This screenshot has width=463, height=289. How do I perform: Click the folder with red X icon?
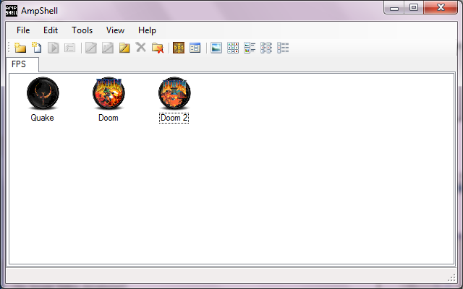coord(157,48)
